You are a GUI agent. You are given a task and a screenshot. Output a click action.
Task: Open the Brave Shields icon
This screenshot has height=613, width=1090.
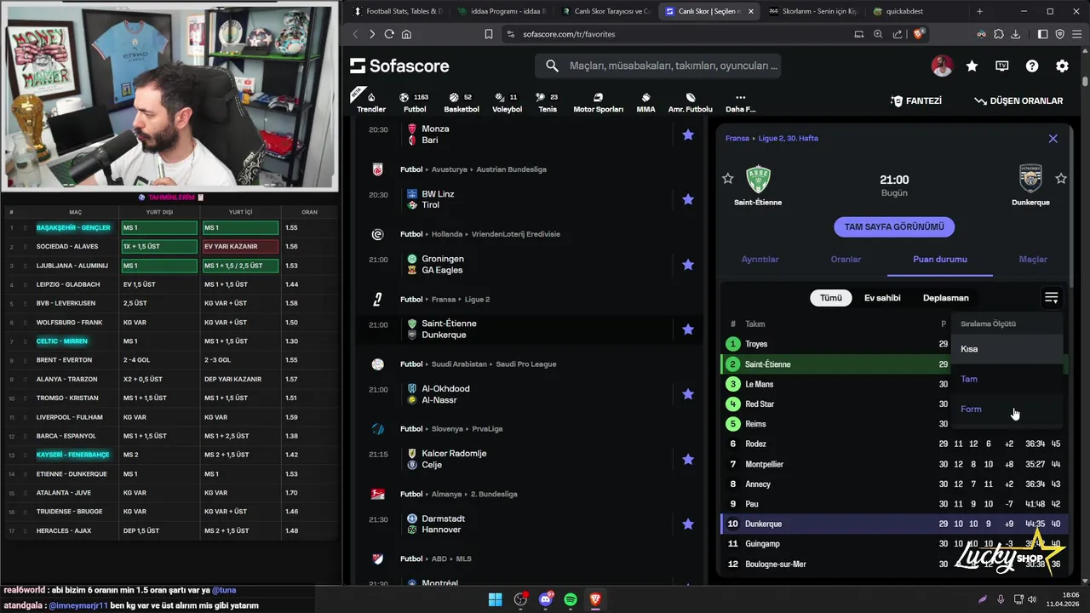click(919, 34)
